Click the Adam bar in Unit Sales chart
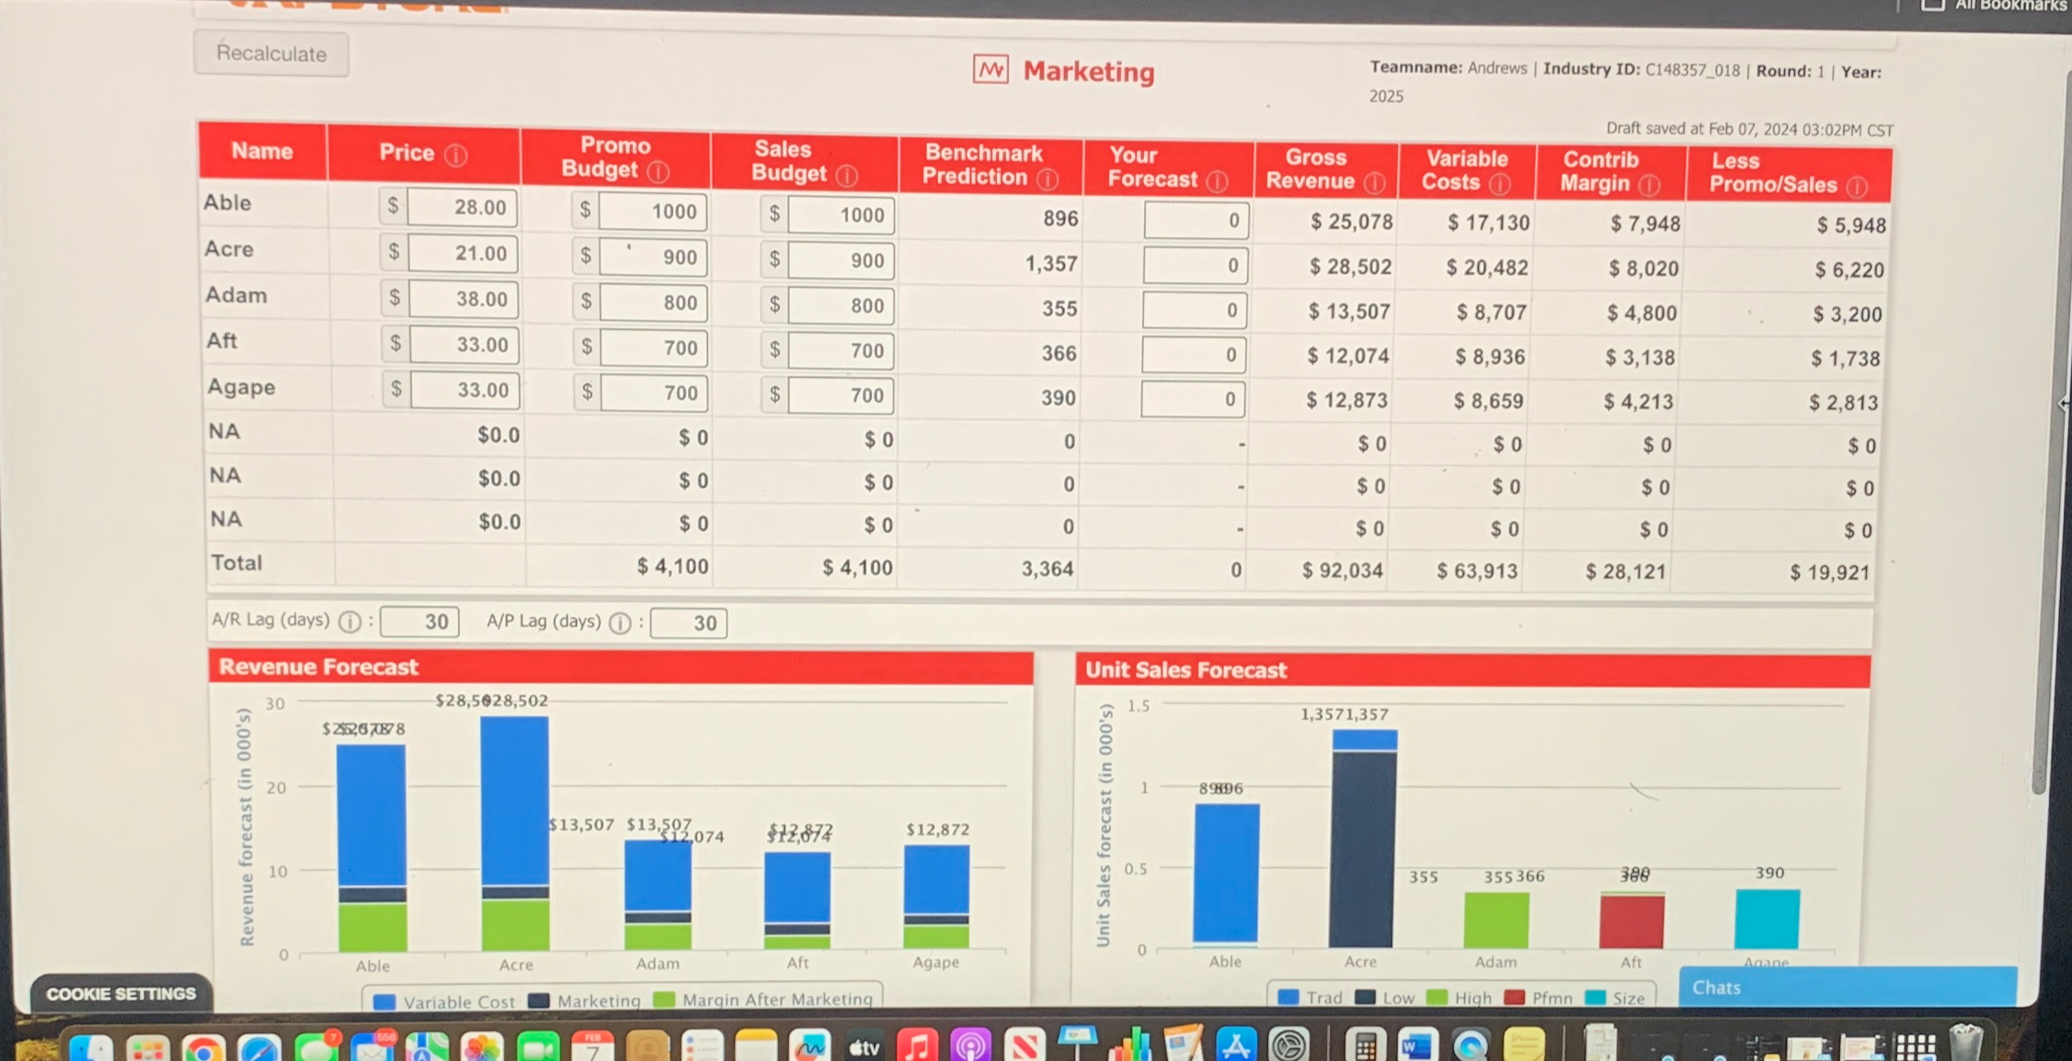 [1496, 920]
